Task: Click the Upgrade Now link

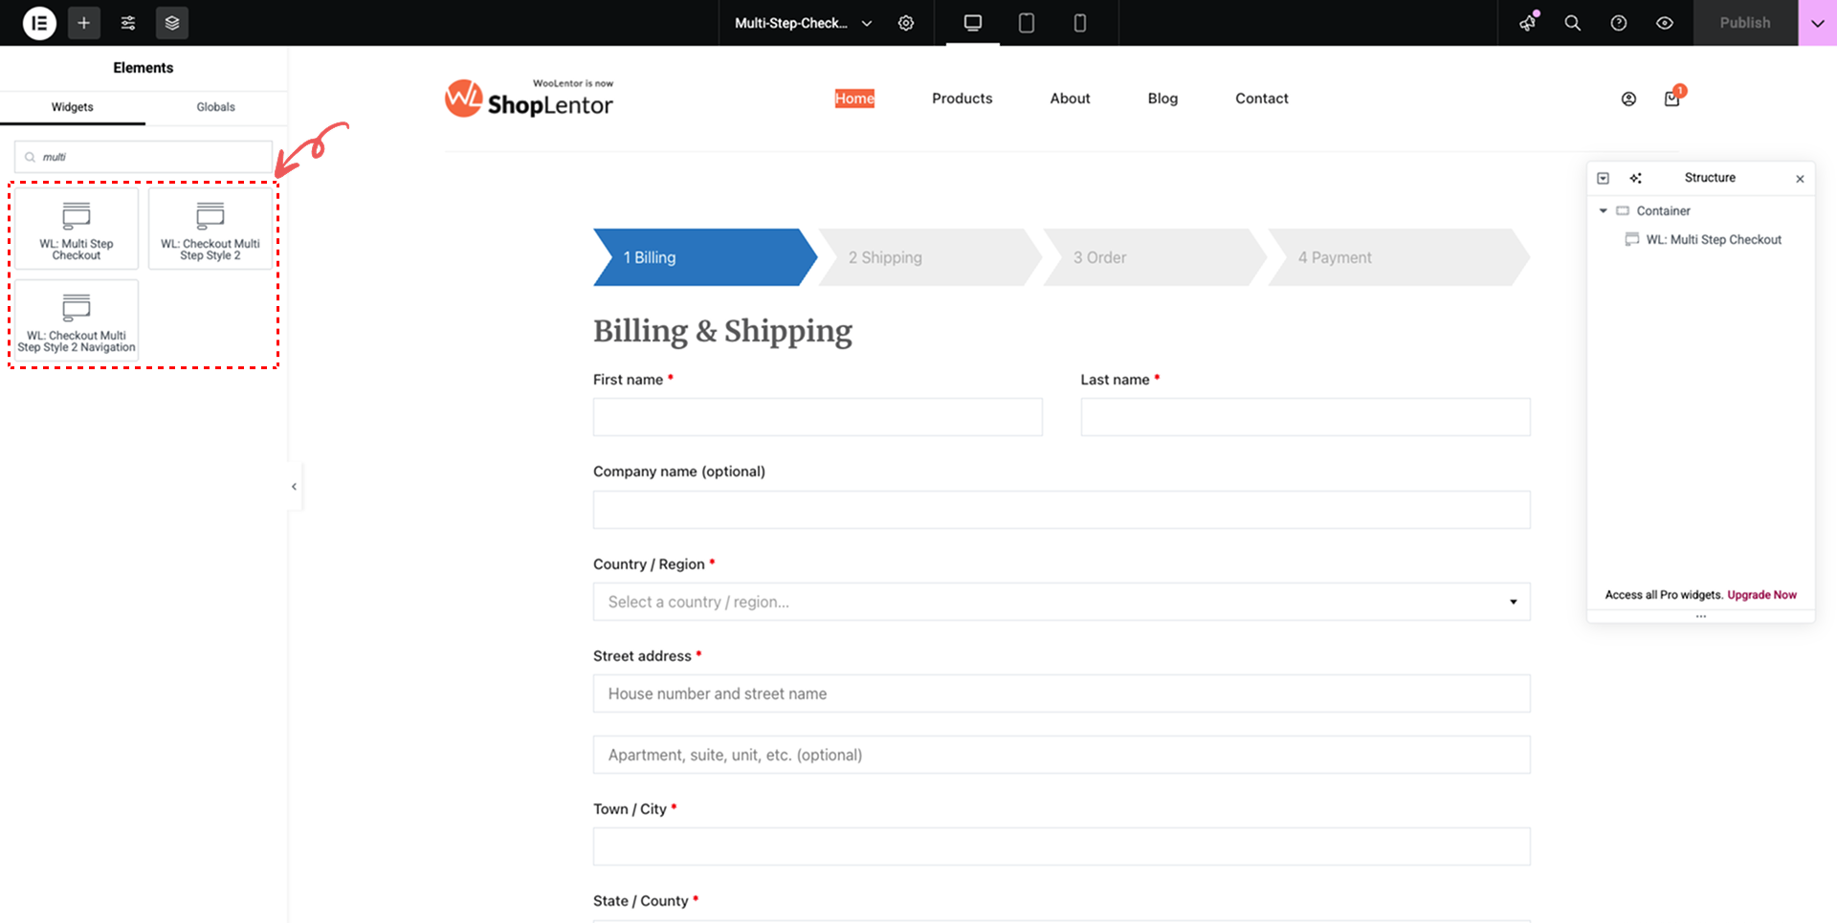Action: pyautogui.click(x=1760, y=595)
